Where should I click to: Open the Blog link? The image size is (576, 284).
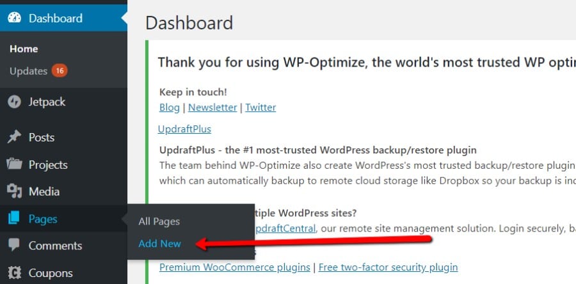click(x=170, y=107)
